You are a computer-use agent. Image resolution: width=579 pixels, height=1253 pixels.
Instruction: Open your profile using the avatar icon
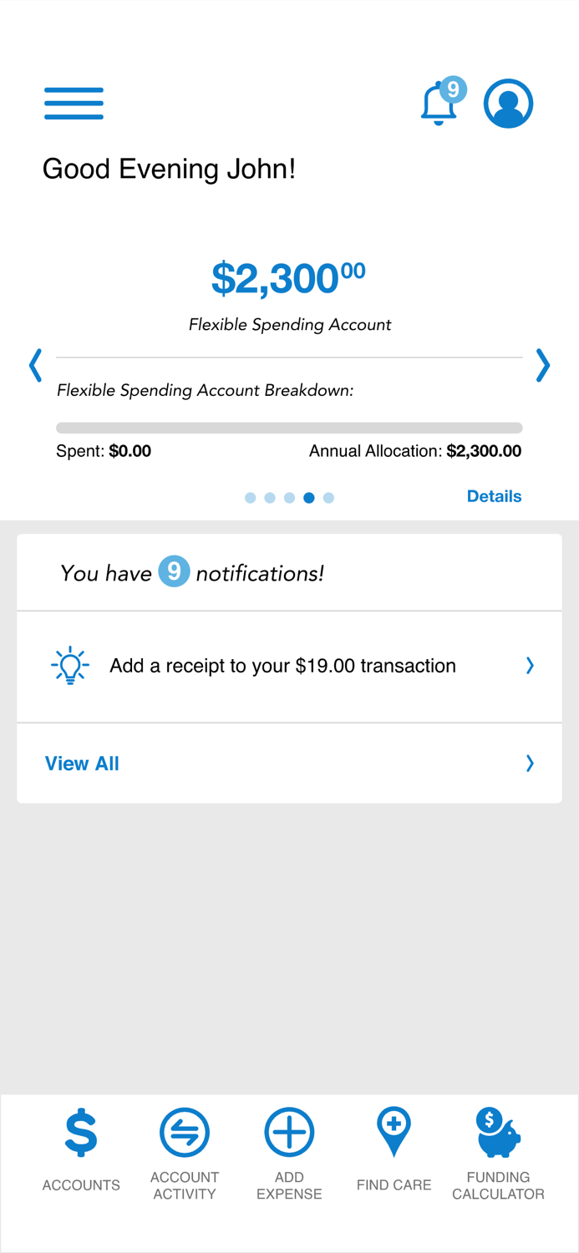click(x=509, y=103)
